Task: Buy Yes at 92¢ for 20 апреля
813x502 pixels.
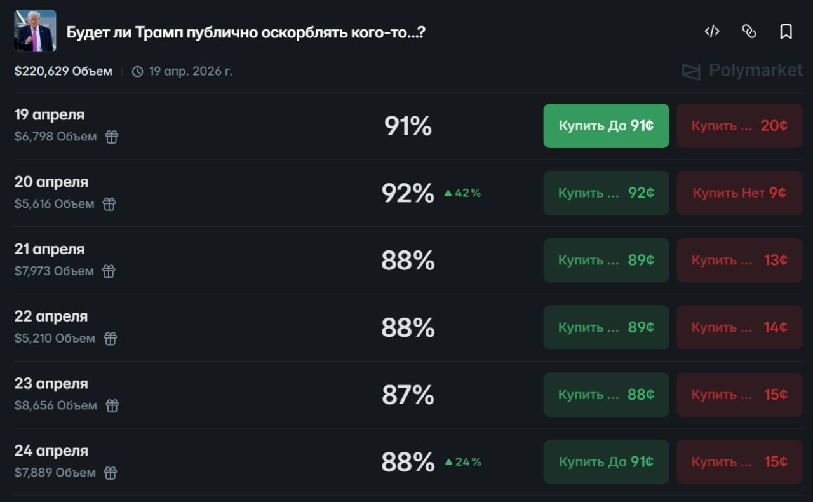Action: [x=606, y=193]
